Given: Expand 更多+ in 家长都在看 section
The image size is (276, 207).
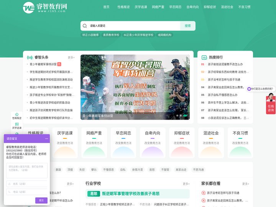Looking at the screenshot, I should coord(246,184).
